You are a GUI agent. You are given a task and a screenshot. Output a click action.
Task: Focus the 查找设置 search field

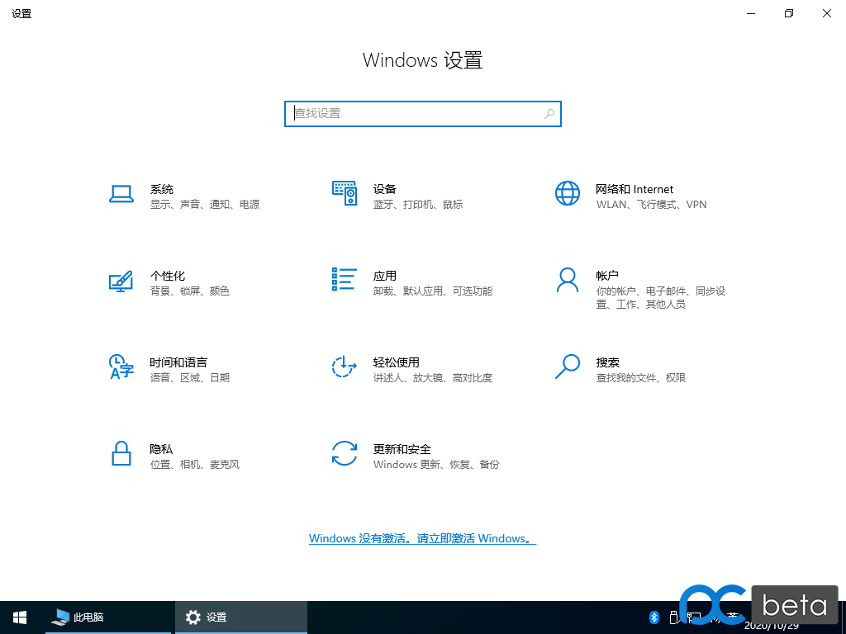pos(423,114)
